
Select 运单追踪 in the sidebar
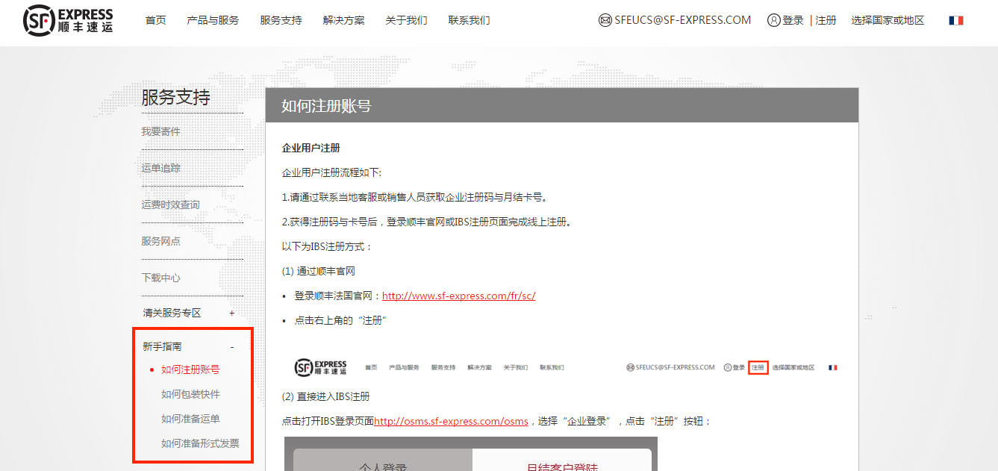(x=159, y=167)
